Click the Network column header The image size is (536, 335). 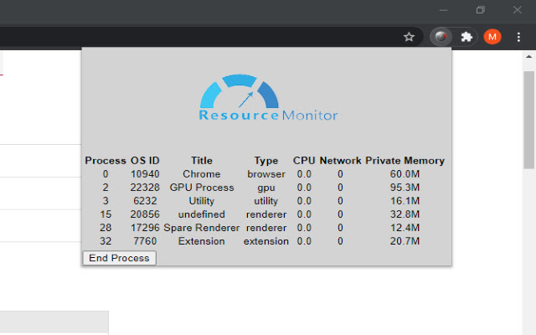click(340, 161)
